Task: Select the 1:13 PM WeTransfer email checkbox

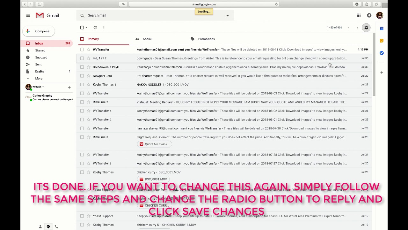Action: [82, 50]
